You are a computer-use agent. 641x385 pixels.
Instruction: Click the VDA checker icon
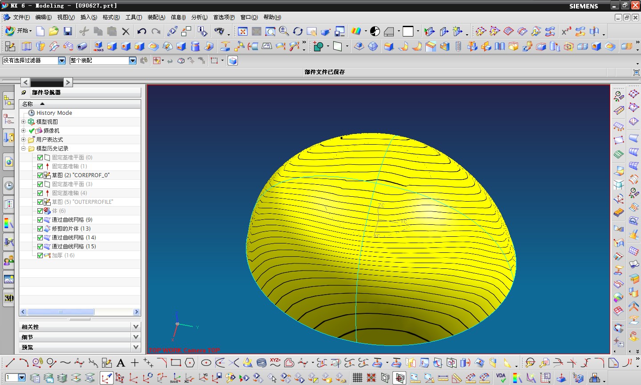click(501, 378)
